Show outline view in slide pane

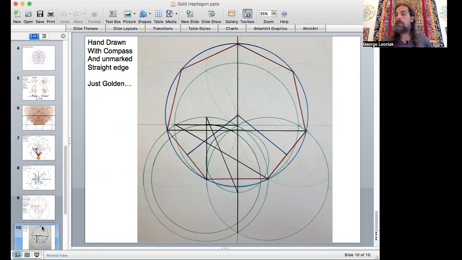[44, 36]
